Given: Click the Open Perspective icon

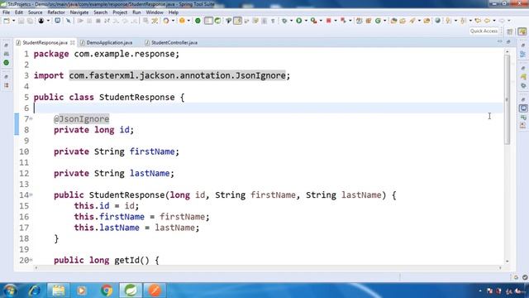Looking at the screenshot, I should 510,31.
